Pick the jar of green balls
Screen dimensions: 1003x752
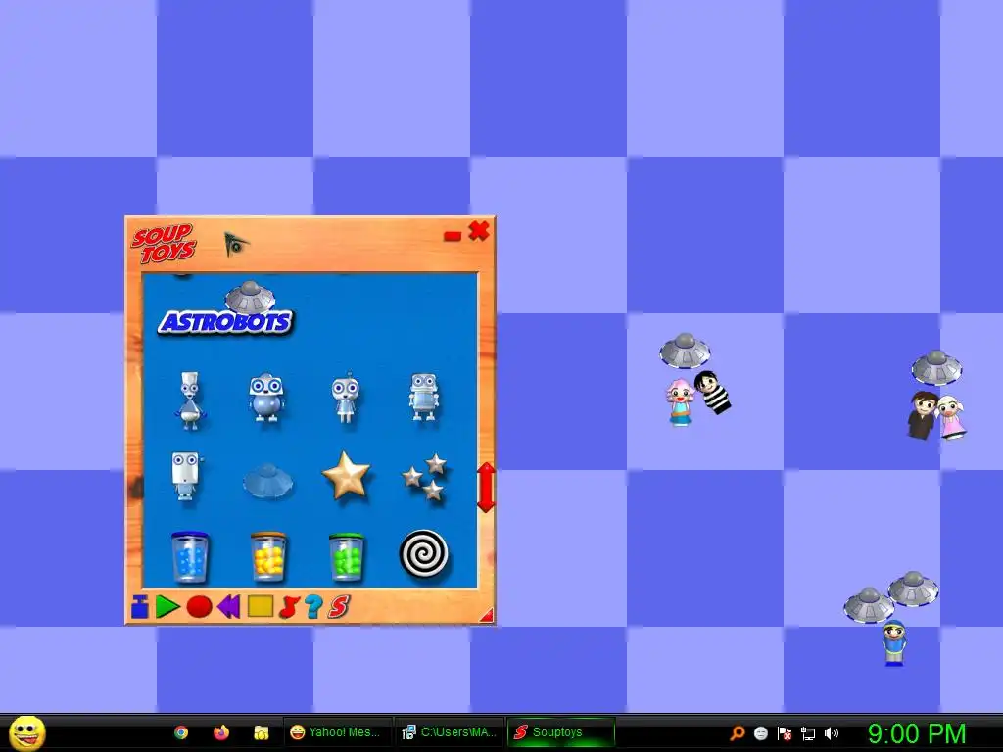coord(346,557)
